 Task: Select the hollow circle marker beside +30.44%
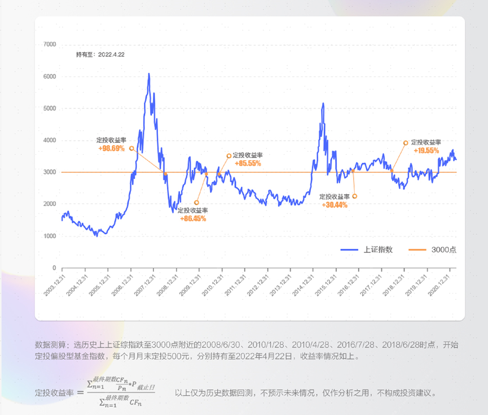pos(354,196)
